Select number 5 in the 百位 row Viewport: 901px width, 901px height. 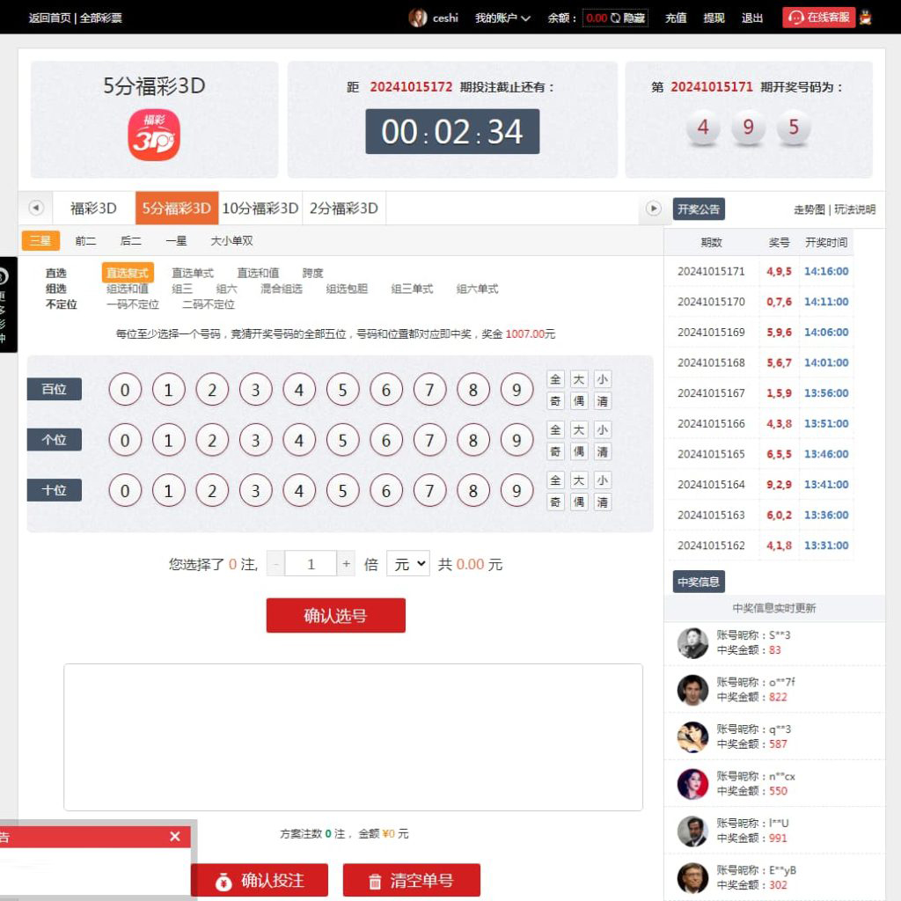click(342, 390)
